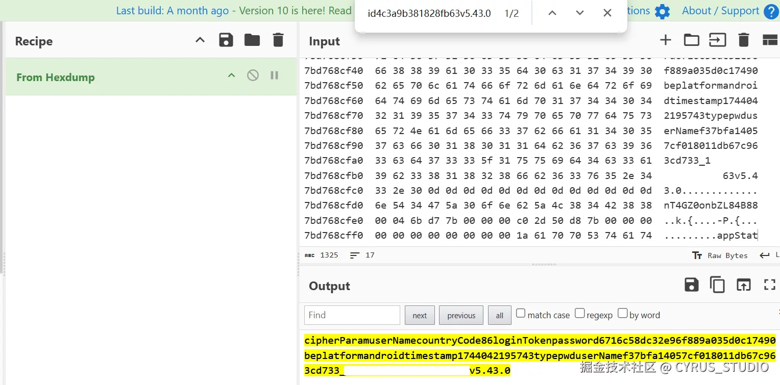Open folder as input
Image resolution: width=780 pixels, height=385 pixels.
click(692, 40)
